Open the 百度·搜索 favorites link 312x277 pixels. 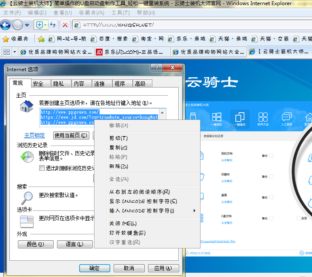click(109, 39)
